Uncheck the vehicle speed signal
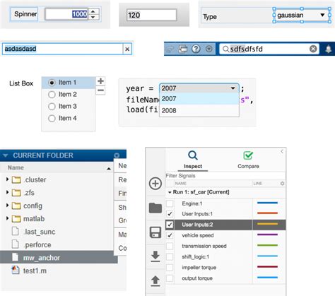 point(170,235)
